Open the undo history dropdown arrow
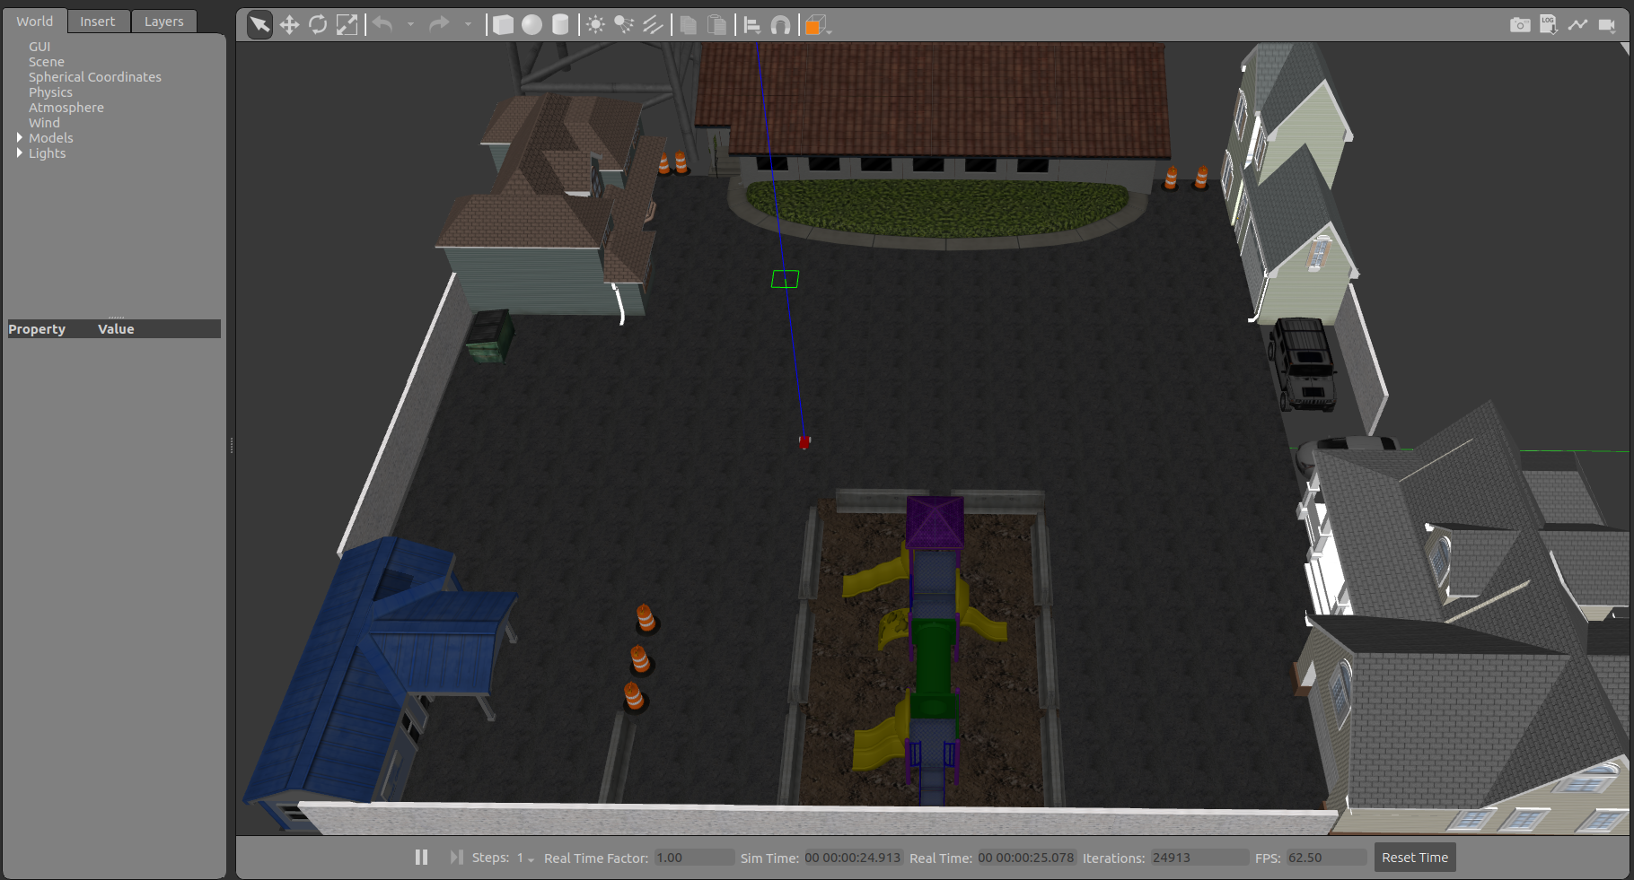1634x880 pixels. (x=410, y=25)
